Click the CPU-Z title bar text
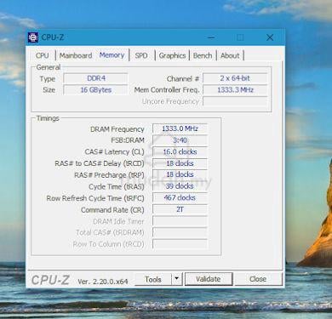Image resolution: width=332 pixels, height=319 pixels. click(x=53, y=37)
